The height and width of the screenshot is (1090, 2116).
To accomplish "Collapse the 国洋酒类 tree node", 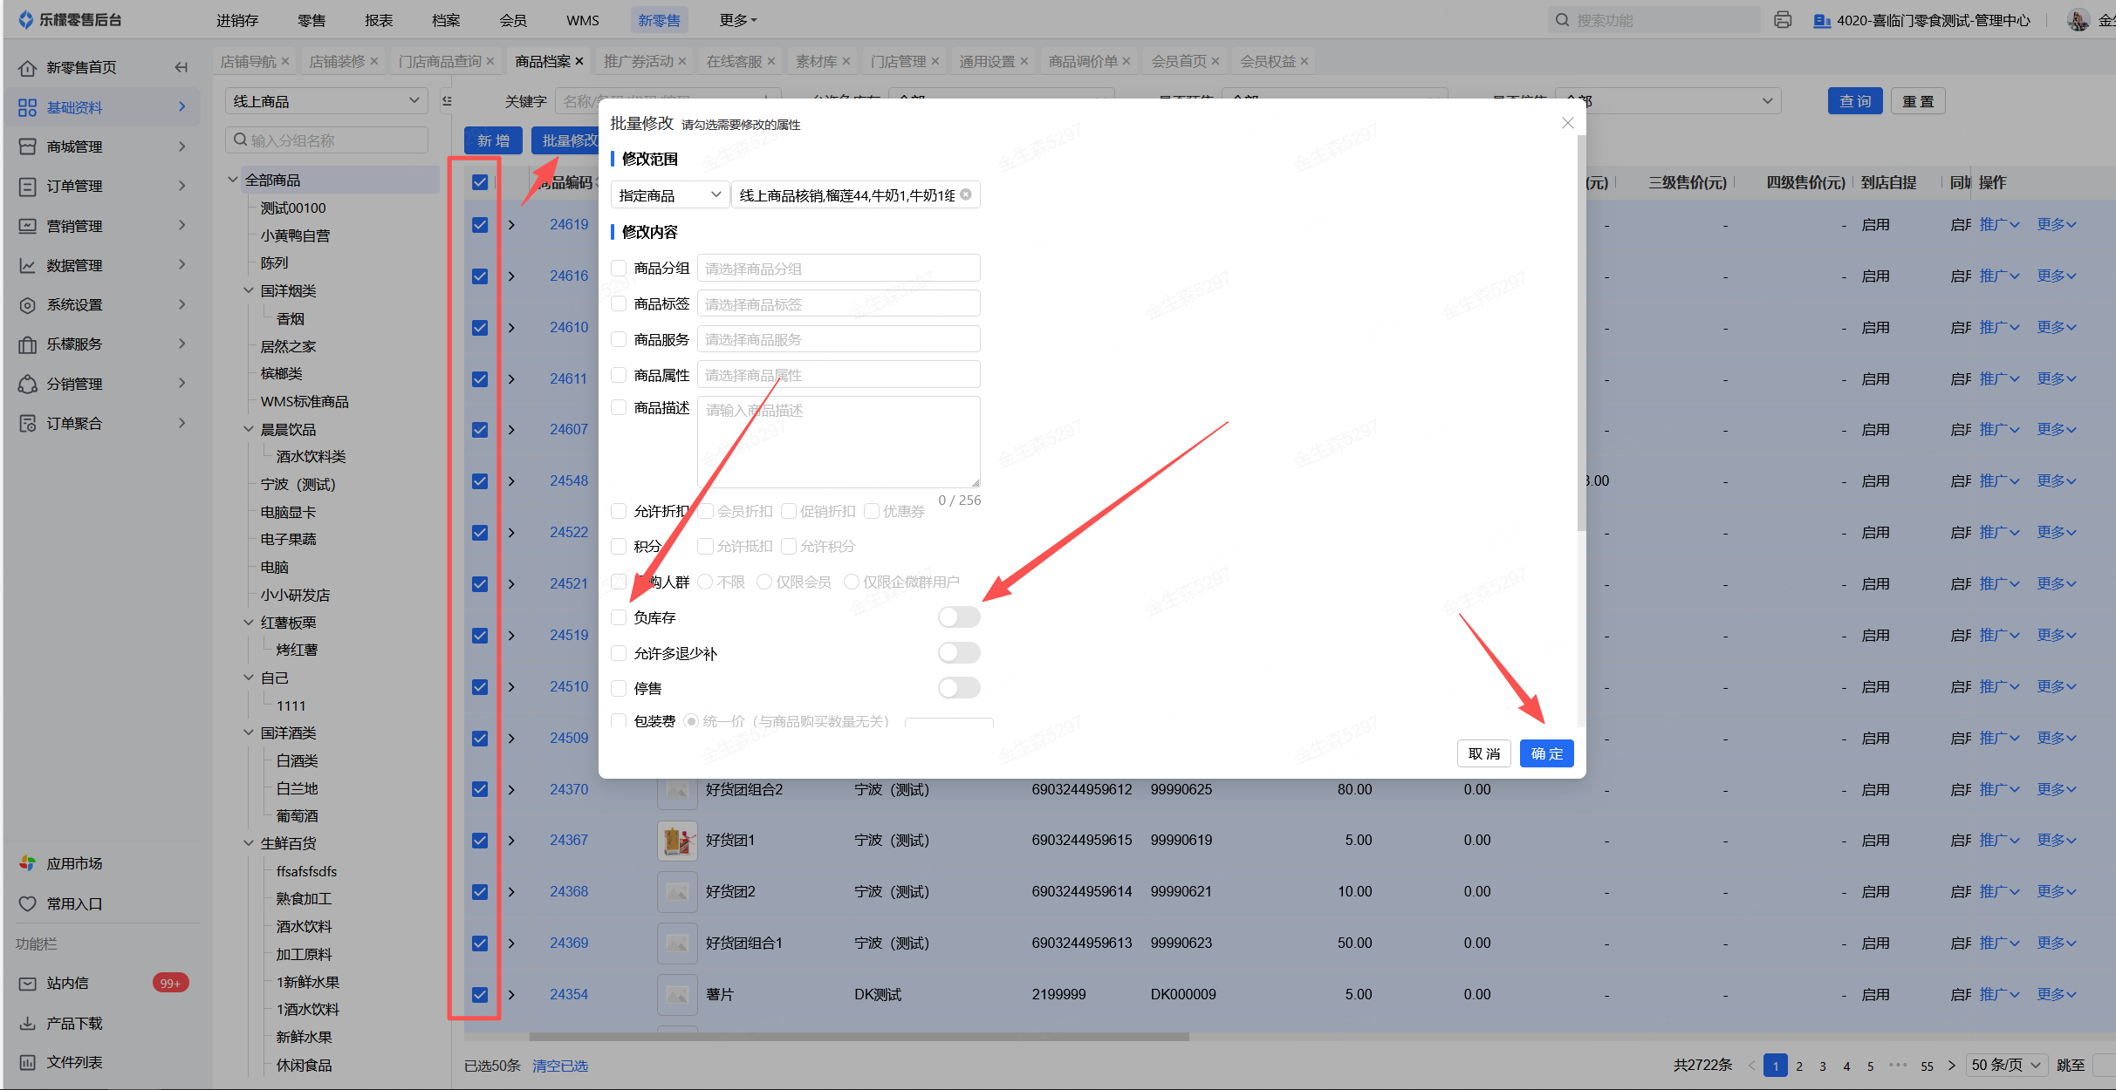I will 249,732.
